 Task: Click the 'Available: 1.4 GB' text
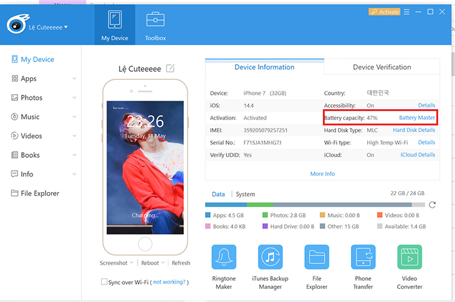[405, 226]
